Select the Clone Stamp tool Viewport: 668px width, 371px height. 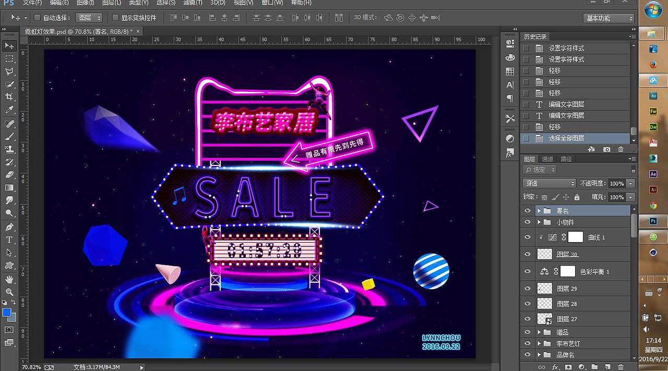pos(9,149)
